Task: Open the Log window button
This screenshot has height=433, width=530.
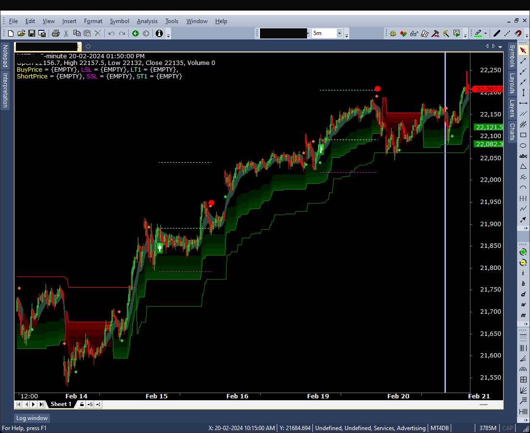Action: click(32, 418)
